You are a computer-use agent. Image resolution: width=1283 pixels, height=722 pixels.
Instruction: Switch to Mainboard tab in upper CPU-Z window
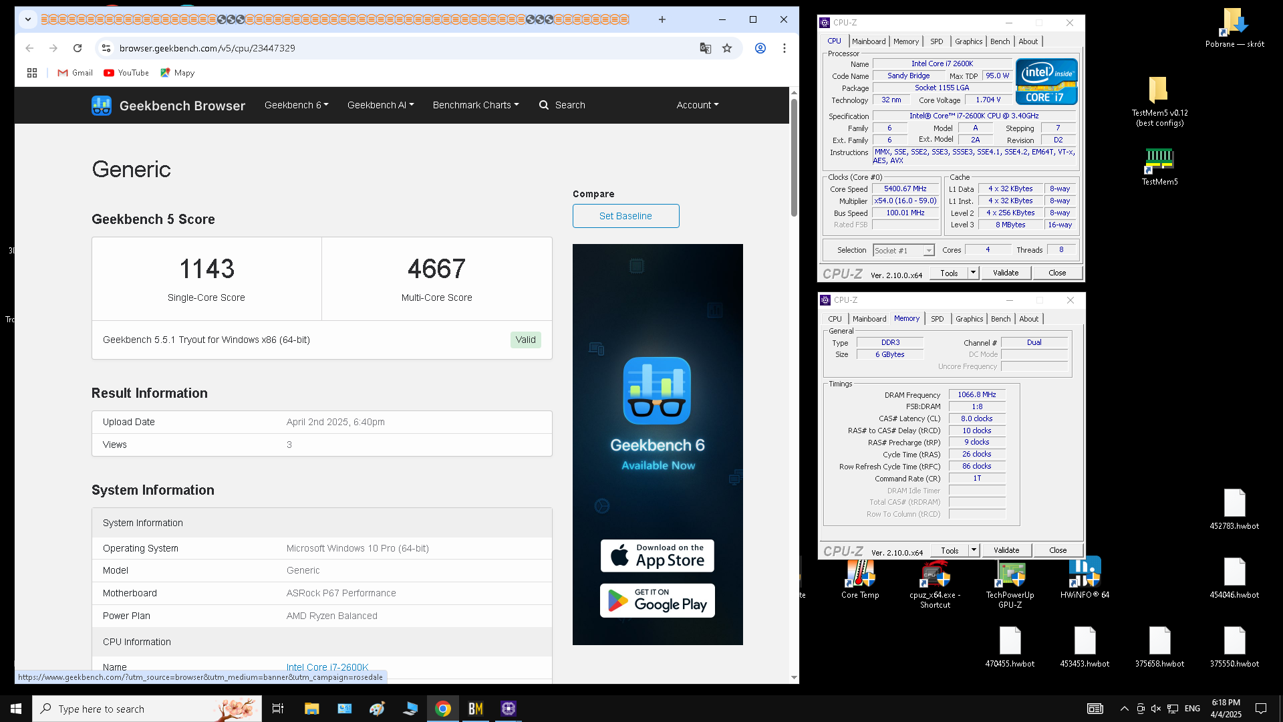click(x=869, y=41)
